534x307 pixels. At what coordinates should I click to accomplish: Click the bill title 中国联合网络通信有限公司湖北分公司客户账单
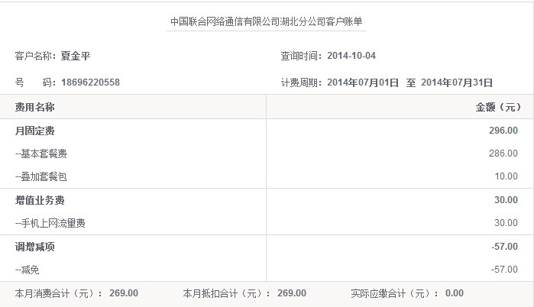click(267, 22)
